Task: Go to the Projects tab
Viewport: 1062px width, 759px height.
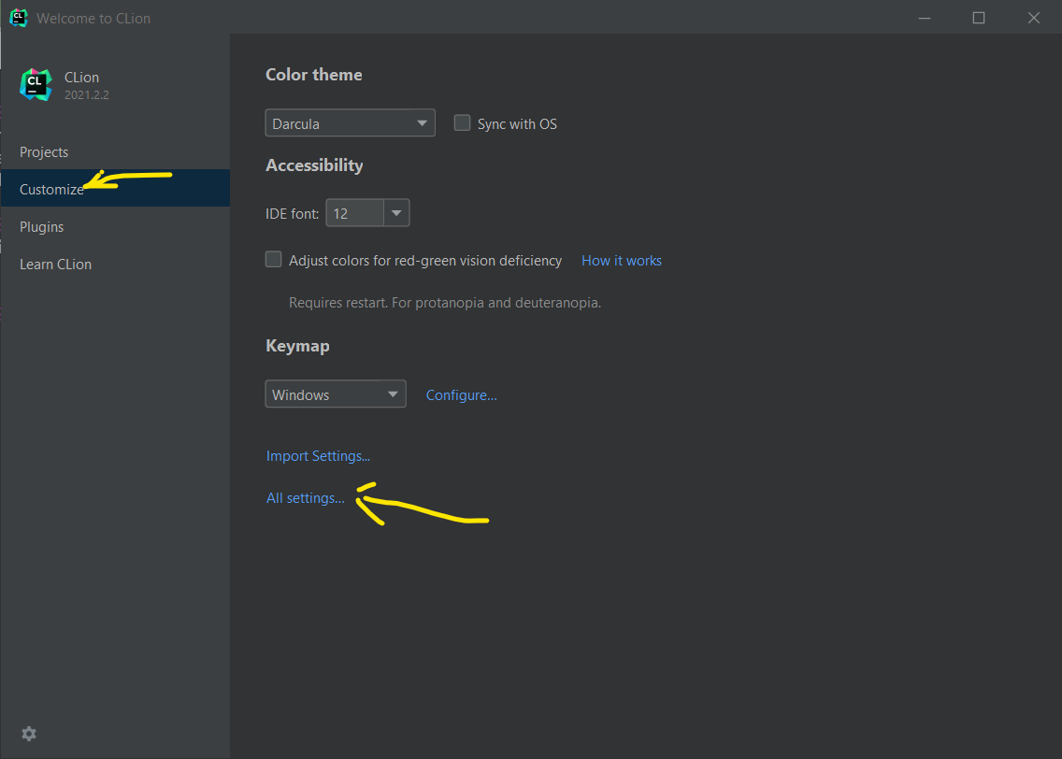Action: click(115, 151)
